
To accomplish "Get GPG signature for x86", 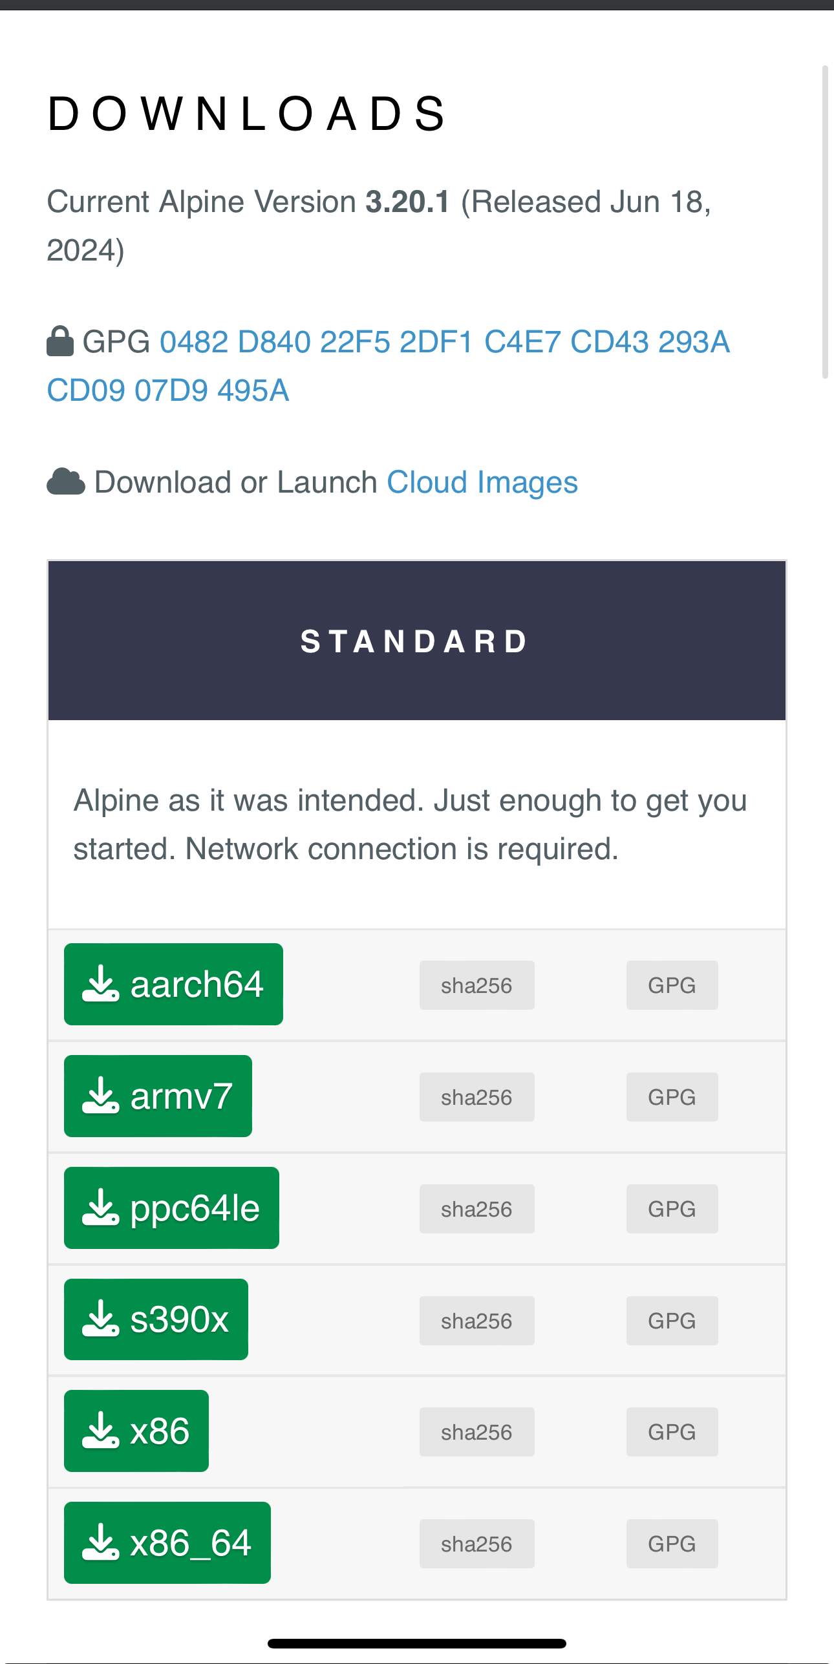I will (x=672, y=1432).
